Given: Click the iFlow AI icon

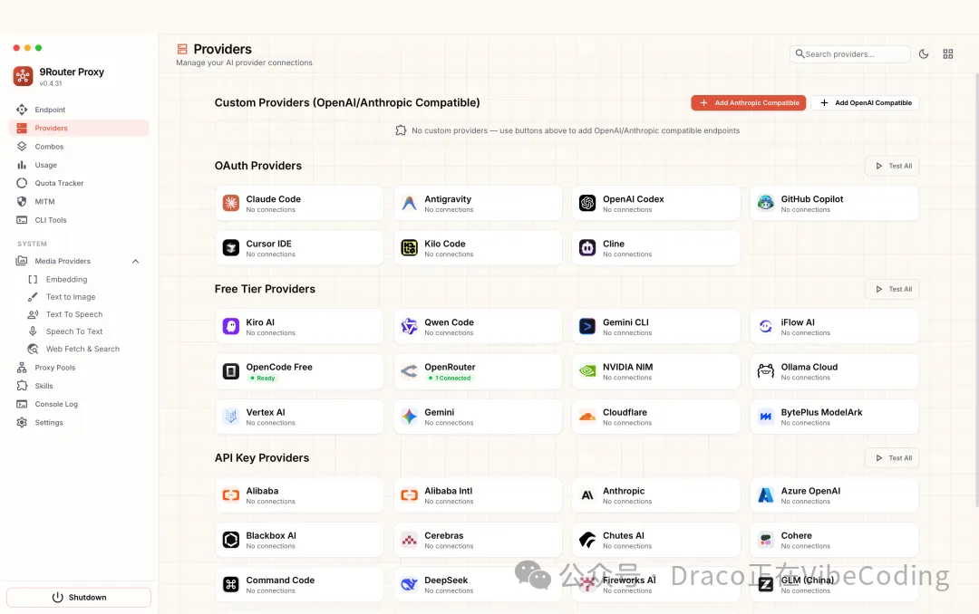Looking at the screenshot, I should [765, 326].
